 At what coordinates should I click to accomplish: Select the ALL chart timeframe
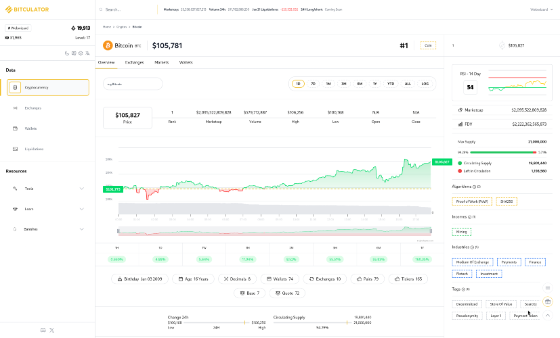click(408, 84)
